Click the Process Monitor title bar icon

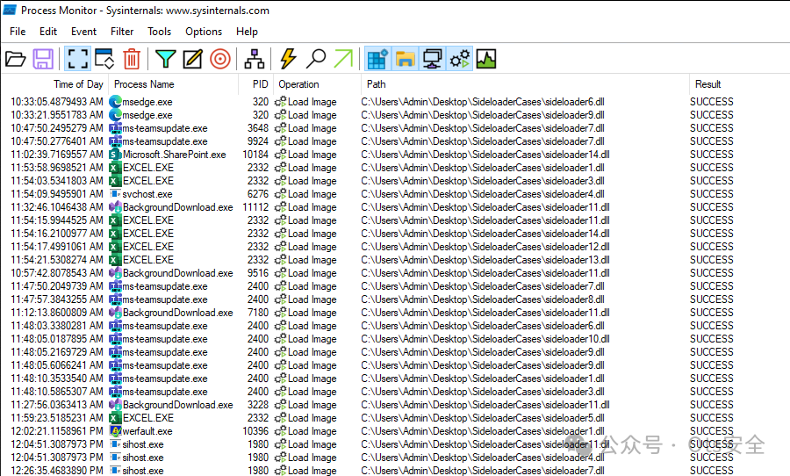click(10, 10)
